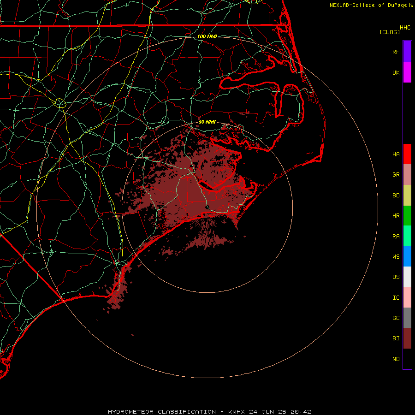
Task: Select the GR graupel color swatch
Action: (x=407, y=175)
